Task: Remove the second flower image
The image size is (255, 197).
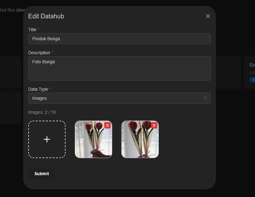Action: [154, 125]
